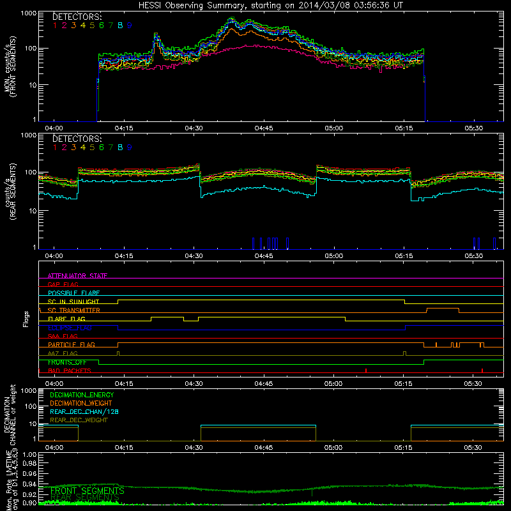This screenshot has width=511, height=511.
Task: Click green detector number 6 in the front segments legend
Action: point(102,25)
